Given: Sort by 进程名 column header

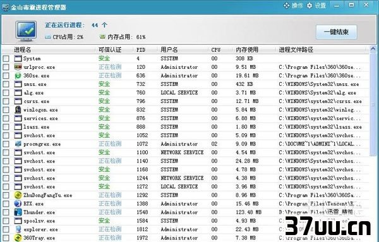Looking at the screenshot, I should (x=22, y=50).
